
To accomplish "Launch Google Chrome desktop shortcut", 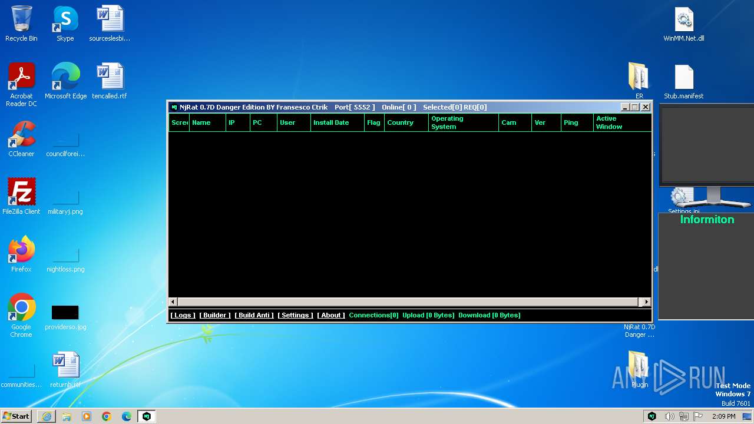I will coord(21,316).
